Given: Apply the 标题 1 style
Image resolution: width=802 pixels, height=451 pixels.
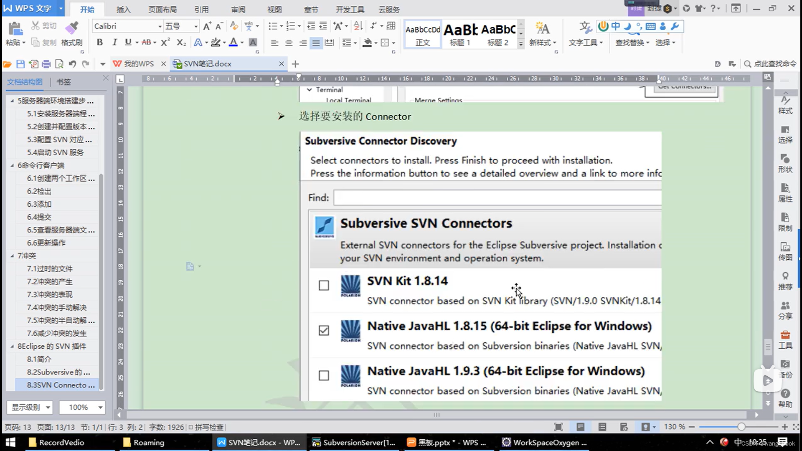Looking at the screenshot, I should pyautogui.click(x=460, y=34).
